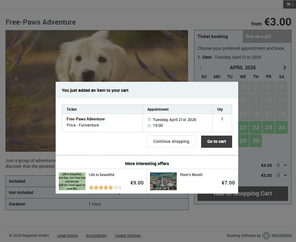Image resolution: width=296 pixels, height=242 pixels.
Task: Open the Cookie Settings link
Action: 128,236
